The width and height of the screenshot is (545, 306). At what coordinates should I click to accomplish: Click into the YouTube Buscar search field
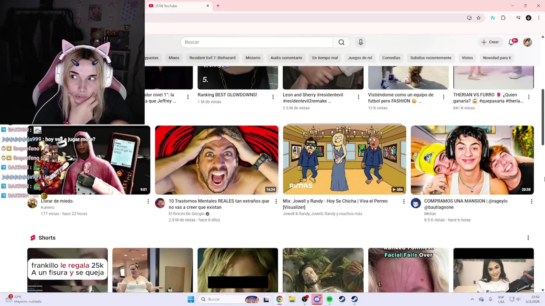[x=256, y=42]
